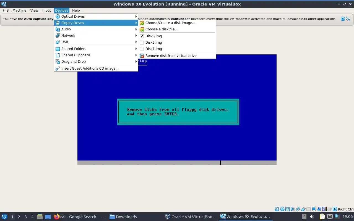Viewport: 354px width, 221px height.
Task: Click the USB menu entry plug icon
Action: [x=58, y=42]
